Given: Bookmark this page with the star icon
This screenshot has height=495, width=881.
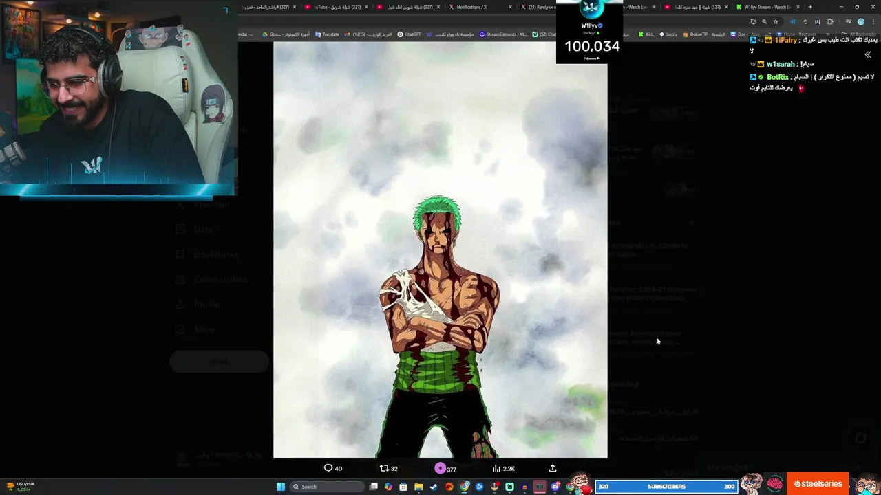Looking at the screenshot, I should point(776,22).
